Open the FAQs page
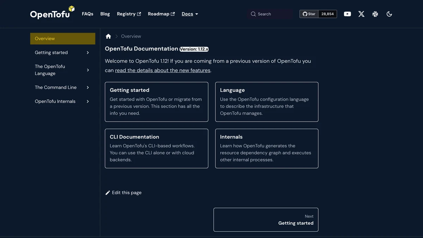Viewport: 423px width, 238px height. 87,14
